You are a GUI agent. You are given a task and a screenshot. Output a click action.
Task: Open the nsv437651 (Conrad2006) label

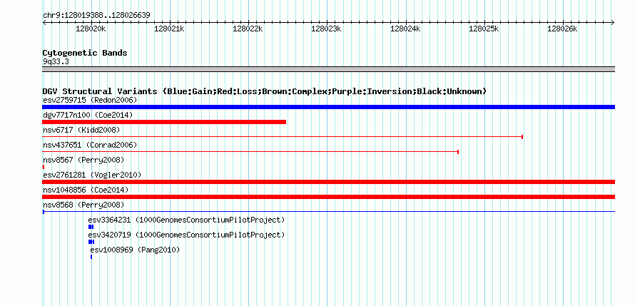90,145
